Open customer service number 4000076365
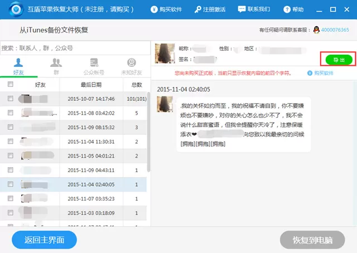 335,30
